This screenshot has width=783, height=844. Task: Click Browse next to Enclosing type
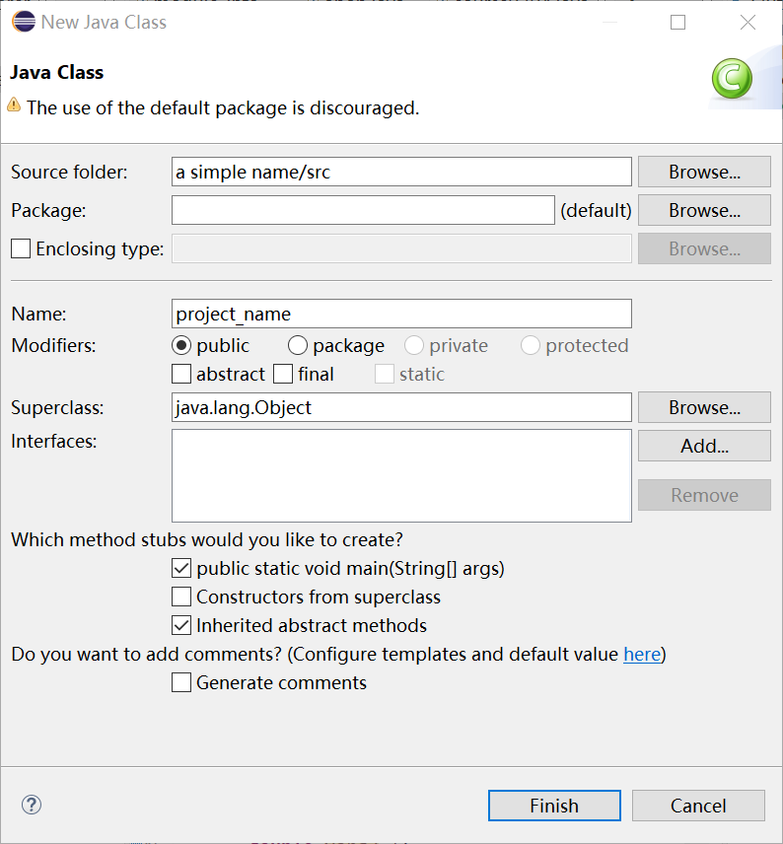click(704, 248)
